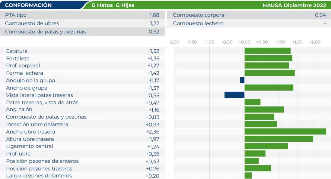This screenshot has height=179, width=331.
Task: Click the Compuesto lechero label
Action: [x=198, y=23]
